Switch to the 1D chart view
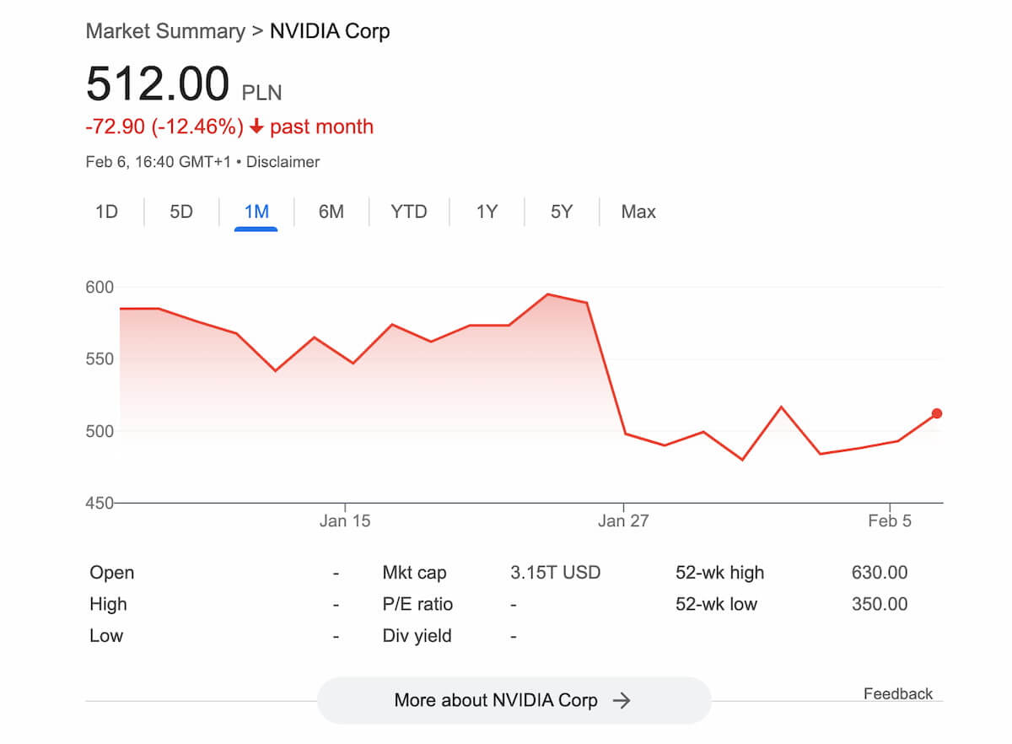The height and width of the screenshot is (744, 1012). (107, 212)
